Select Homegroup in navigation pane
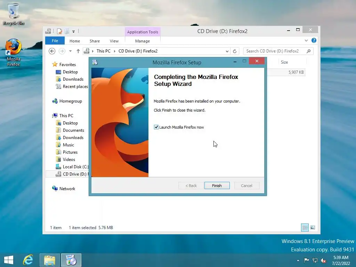This screenshot has width=356, height=267. point(71,101)
